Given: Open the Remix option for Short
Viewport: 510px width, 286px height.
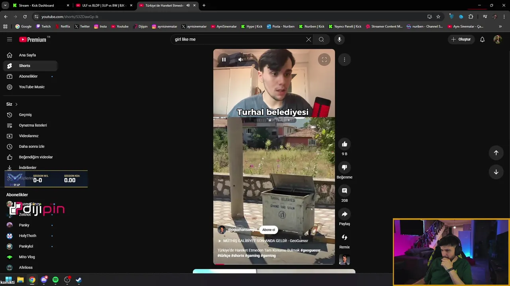Looking at the screenshot, I should [345, 238].
